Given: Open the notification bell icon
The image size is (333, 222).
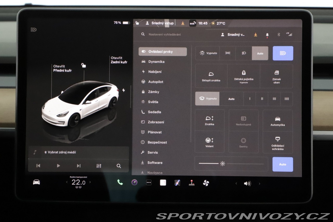Looking at the screenshot, I should 267,35.
